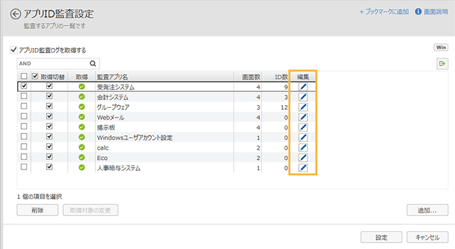Select the row checkbox for 人事給与システム
This screenshot has height=249, width=455.
click(x=24, y=167)
